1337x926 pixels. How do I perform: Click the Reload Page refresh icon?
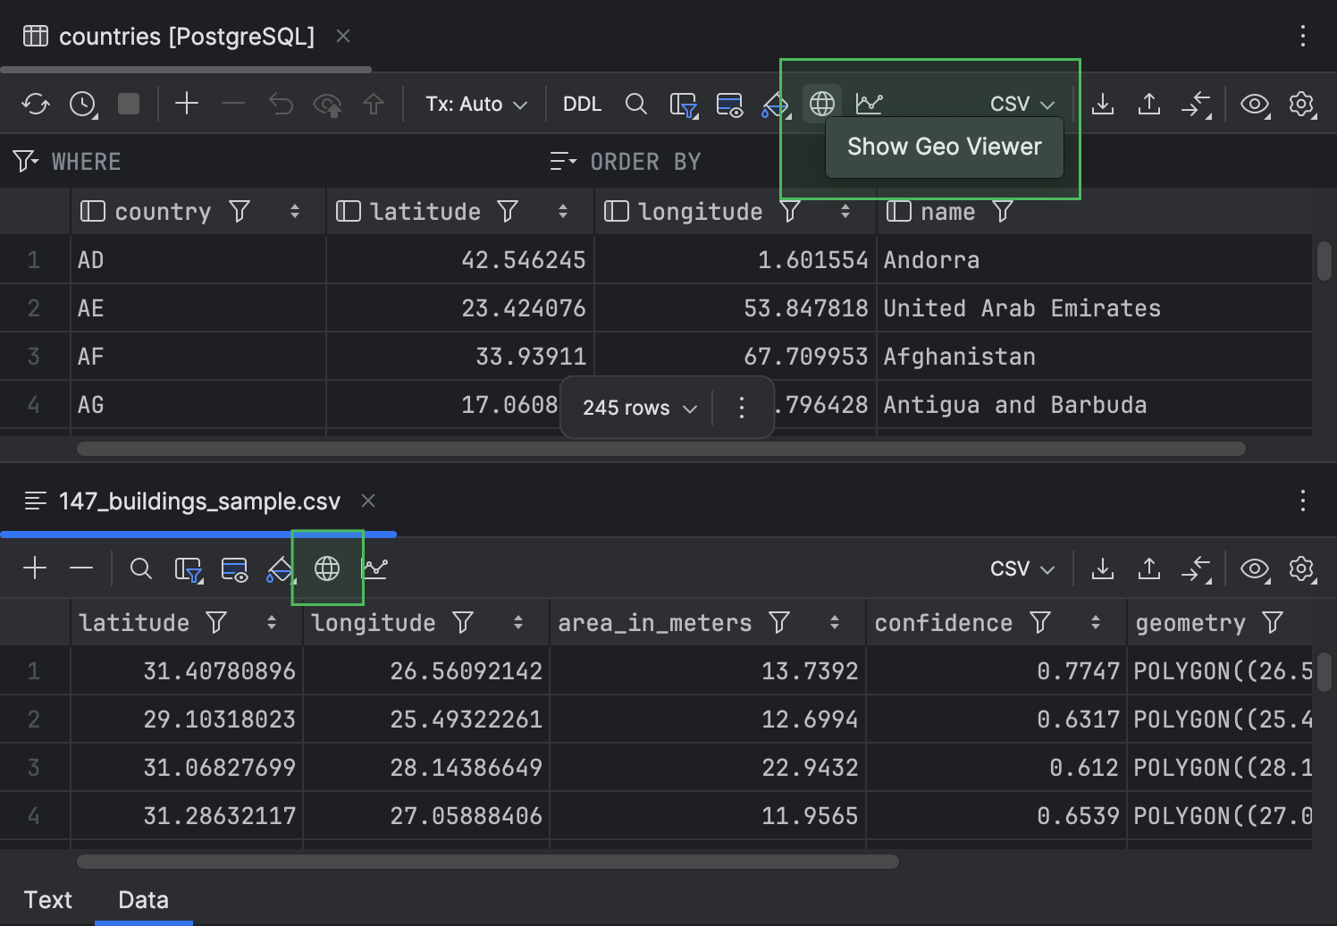tap(36, 105)
